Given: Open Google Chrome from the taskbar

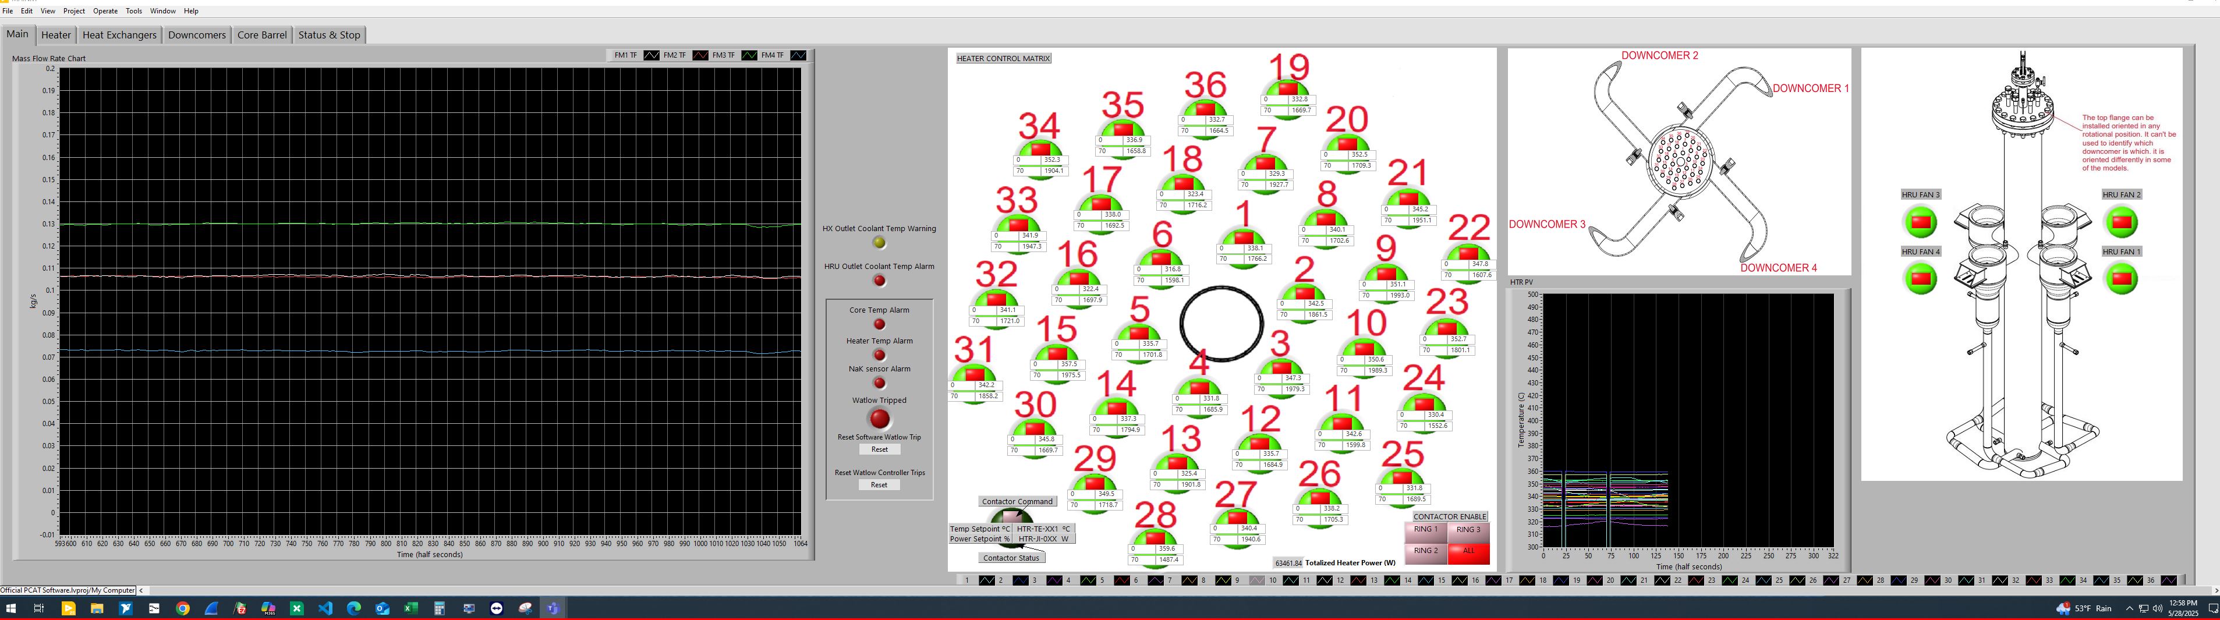Looking at the screenshot, I should tap(183, 609).
